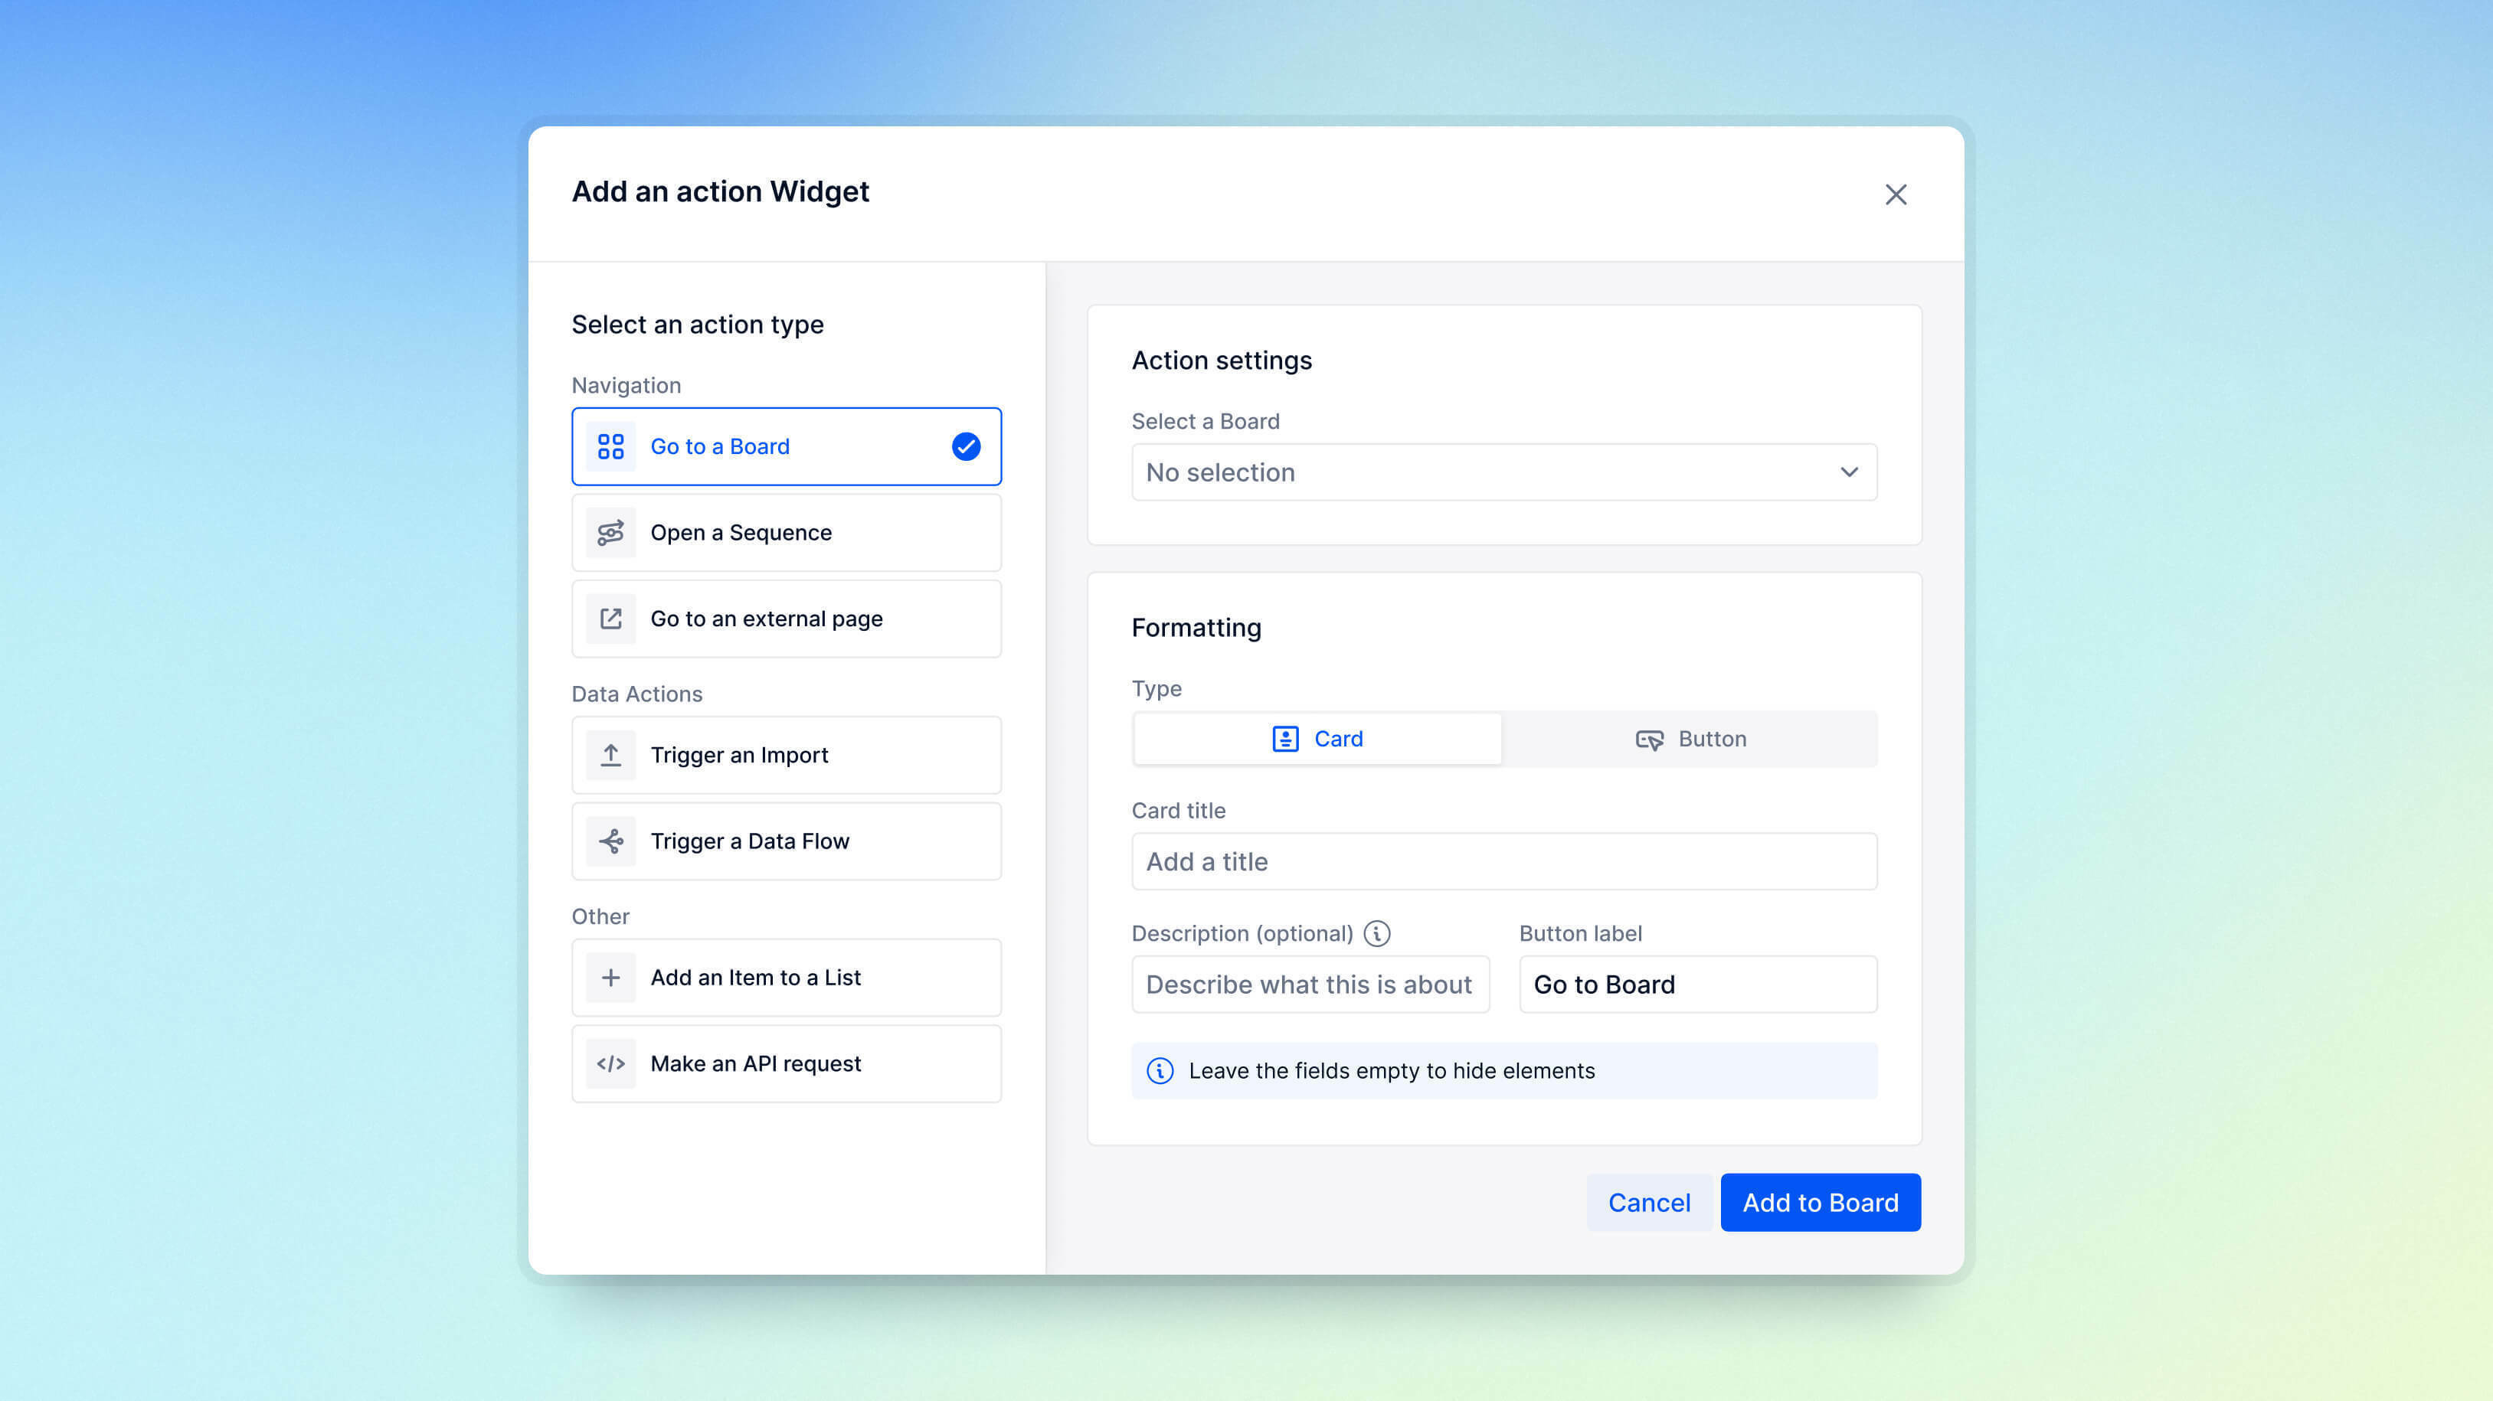Pick the Trigger a Data Flow action

786,841
